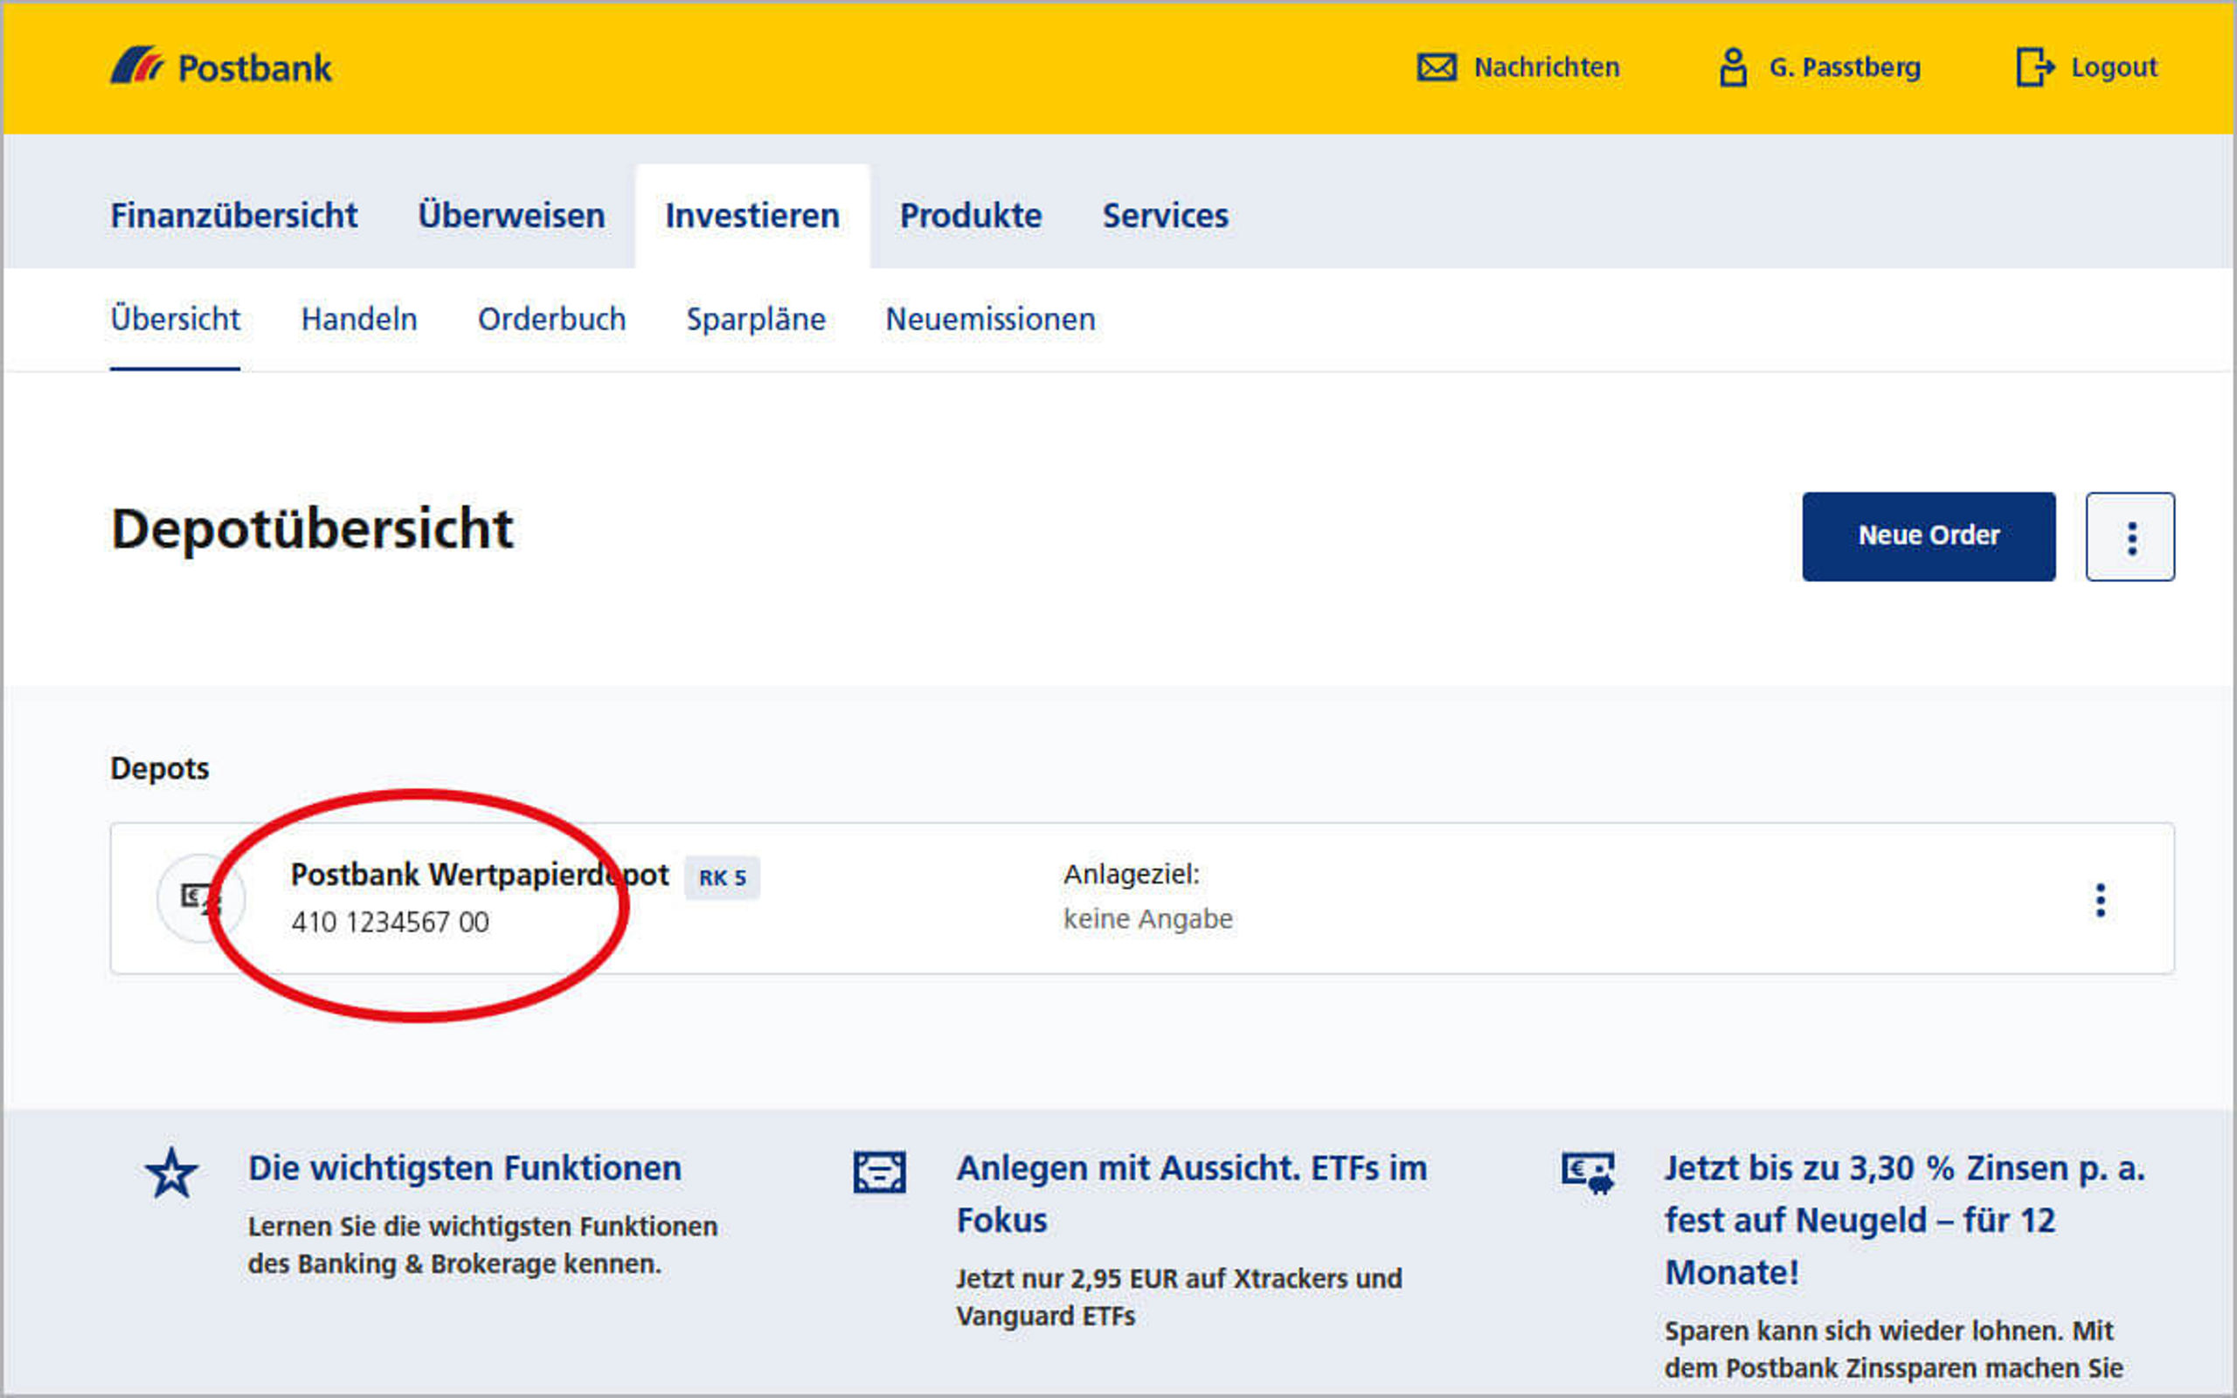Click the RK 5 risk class badge
Viewport: 2237px width, 1398px height.
[722, 877]
